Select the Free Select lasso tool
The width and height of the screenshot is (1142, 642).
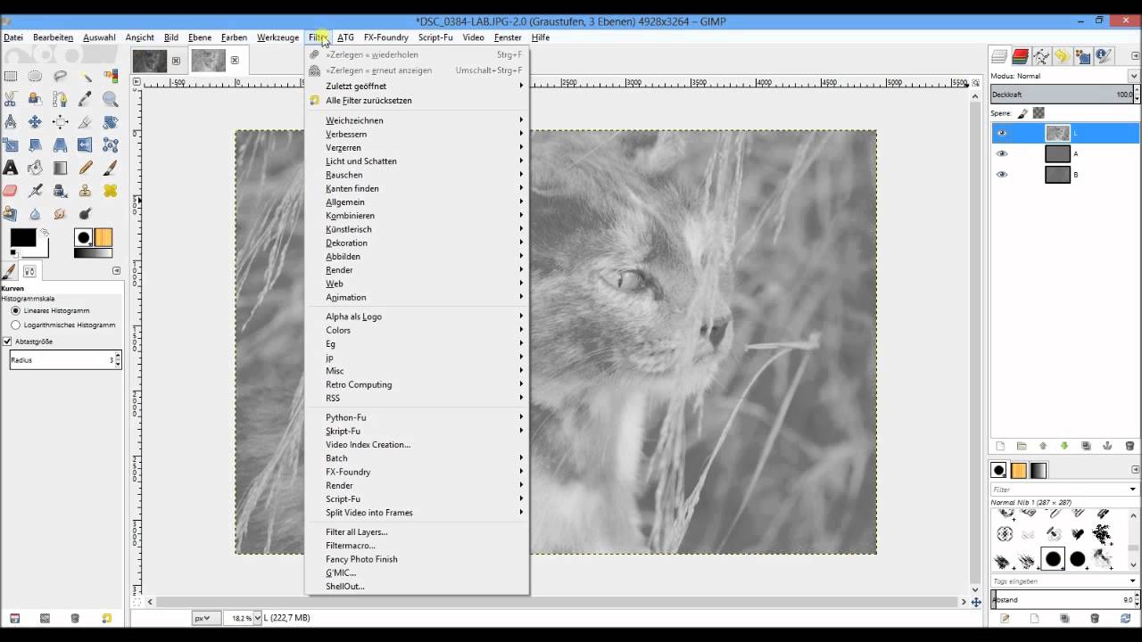tap(60, 76)
